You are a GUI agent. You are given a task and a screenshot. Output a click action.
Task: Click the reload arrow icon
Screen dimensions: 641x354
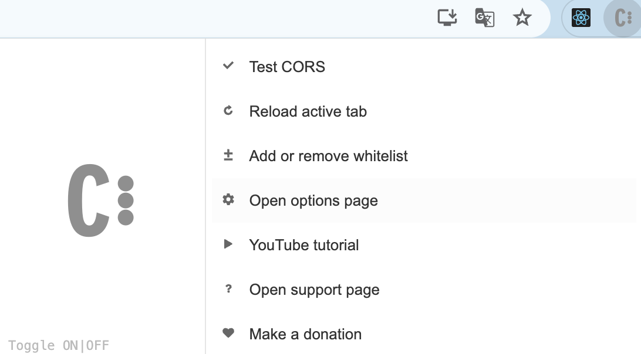[x=228, y=110]
